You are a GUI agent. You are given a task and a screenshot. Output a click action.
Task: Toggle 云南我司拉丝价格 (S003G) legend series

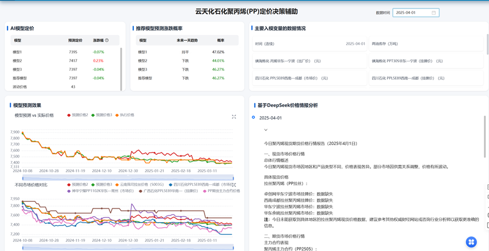[x=142, y=185]
